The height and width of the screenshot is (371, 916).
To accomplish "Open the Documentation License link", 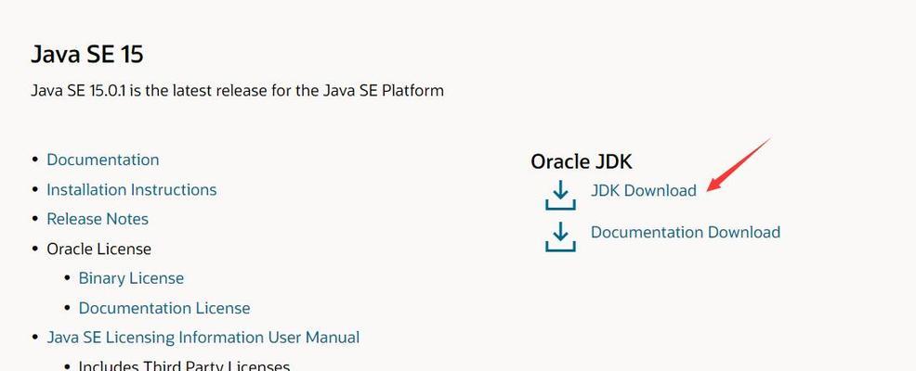I will [164, 308].
